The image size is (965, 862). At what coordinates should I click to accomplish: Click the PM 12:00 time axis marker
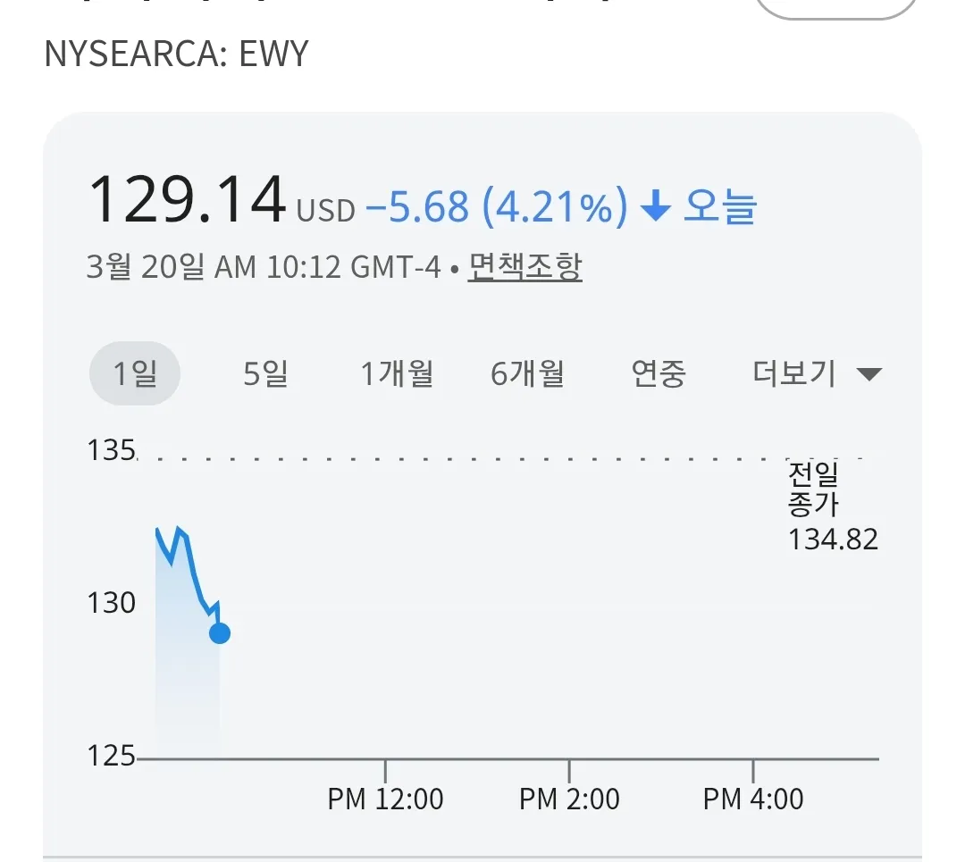(x=385, y=798)
